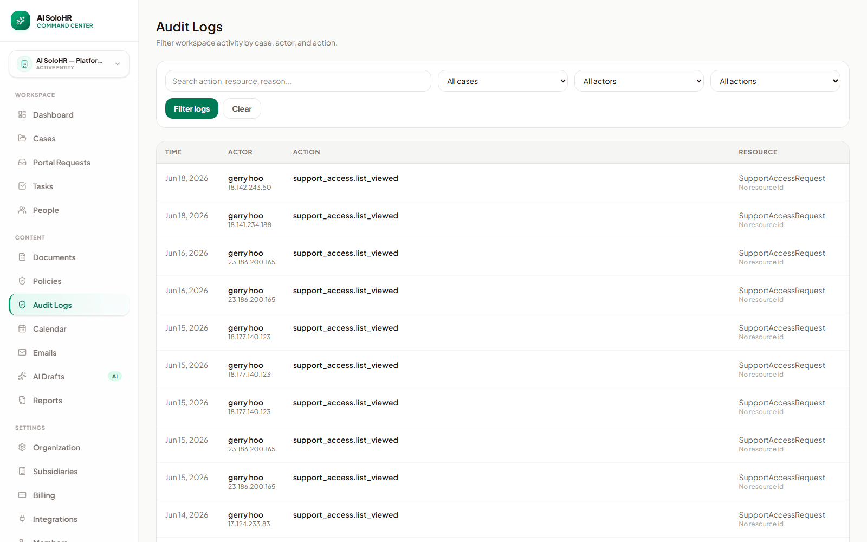
Task: Expand the active entity switcher chevron
Action: click(118, 64)
